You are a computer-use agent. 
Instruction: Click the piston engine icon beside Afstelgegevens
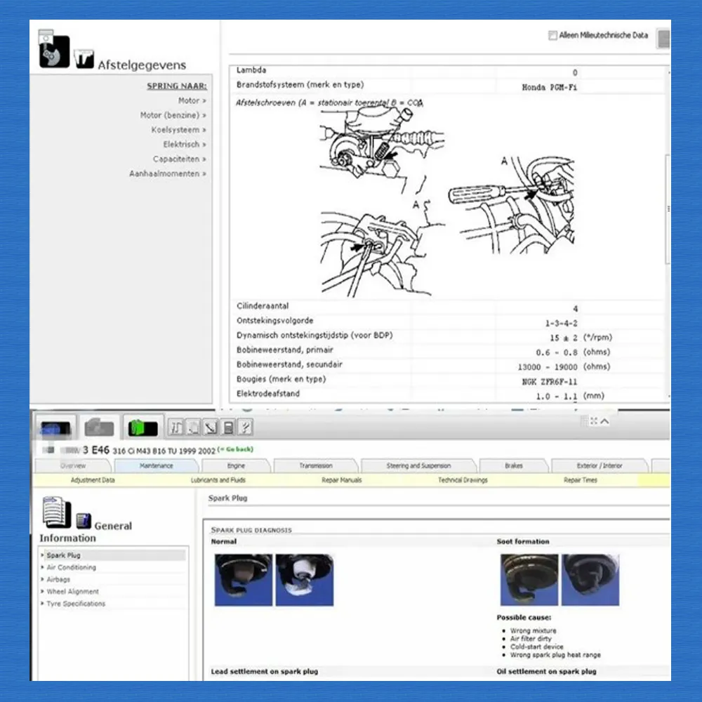53,49
